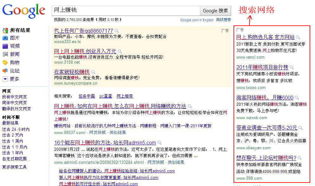The image size is (315, 186).
Task: Open the 在家就轻松赚钱 ad link
Action: pos(72,72)
